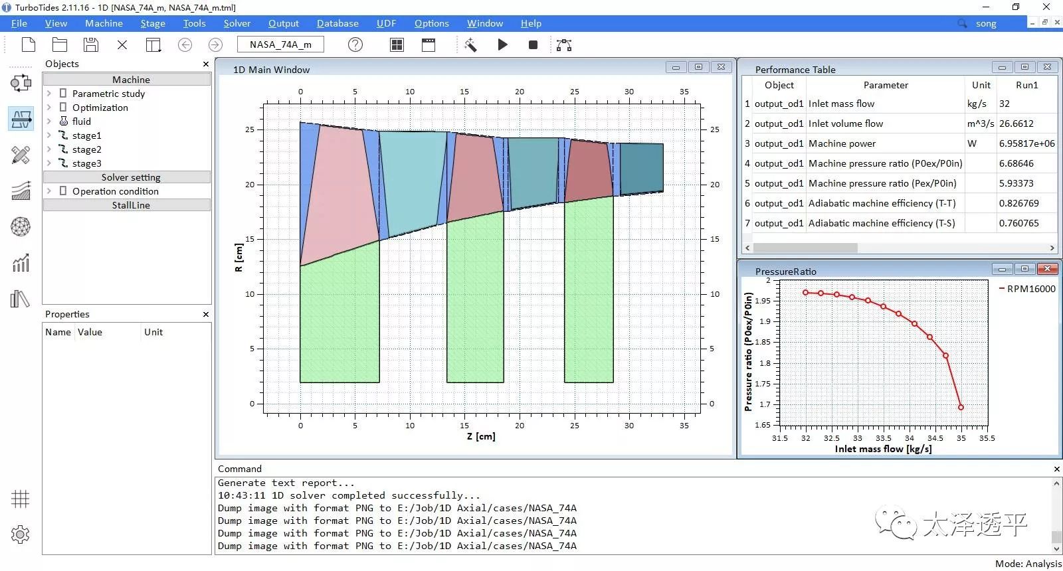Open the bar chart sidebar icon

coord(21,263)
